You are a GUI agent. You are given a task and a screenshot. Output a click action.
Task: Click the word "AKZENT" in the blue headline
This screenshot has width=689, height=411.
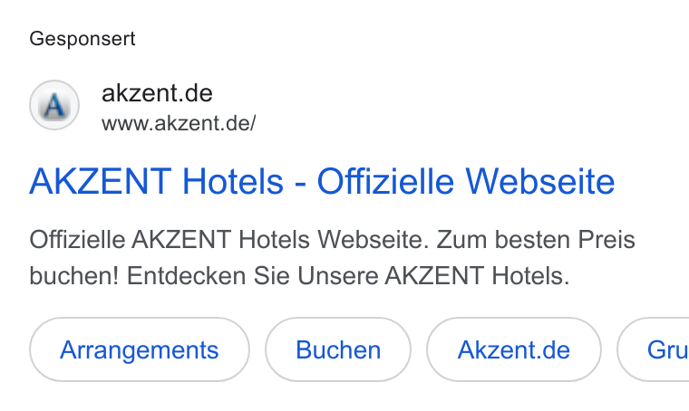pyautogui.click(x=101, y=181)
